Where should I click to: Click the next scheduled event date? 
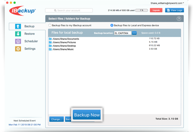click(25, 125)
